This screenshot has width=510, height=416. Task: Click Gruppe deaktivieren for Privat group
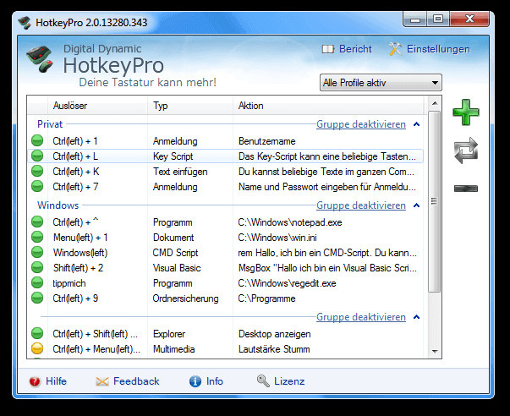(x=361, y=124)
